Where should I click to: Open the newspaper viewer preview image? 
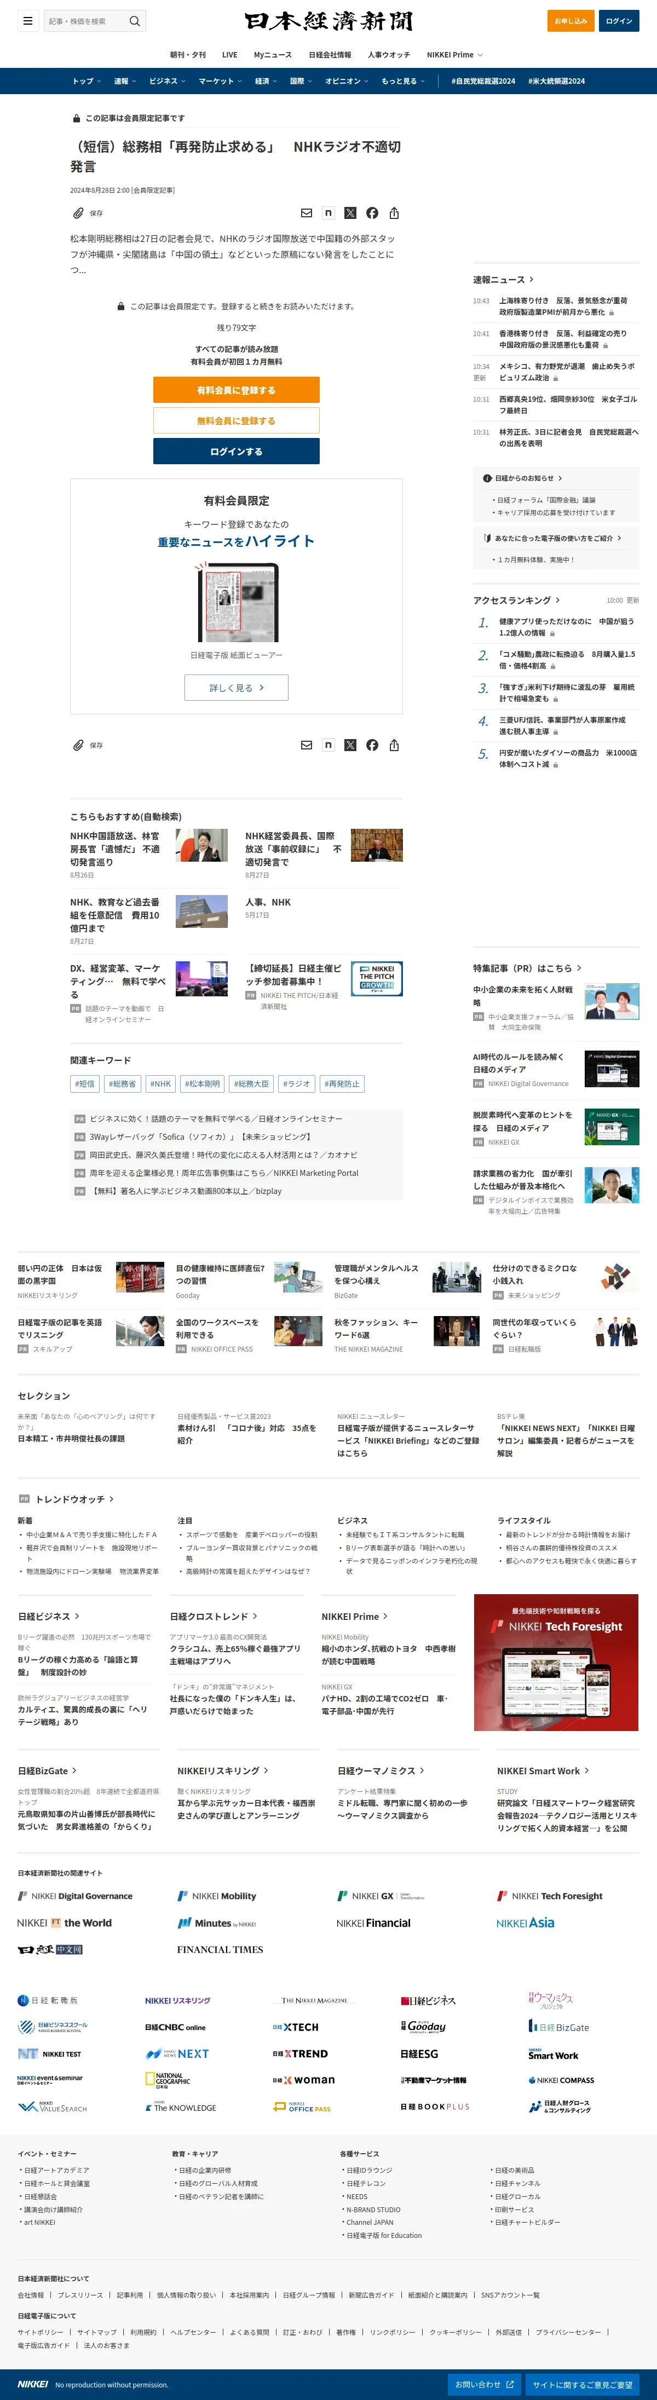pos(237,603)
